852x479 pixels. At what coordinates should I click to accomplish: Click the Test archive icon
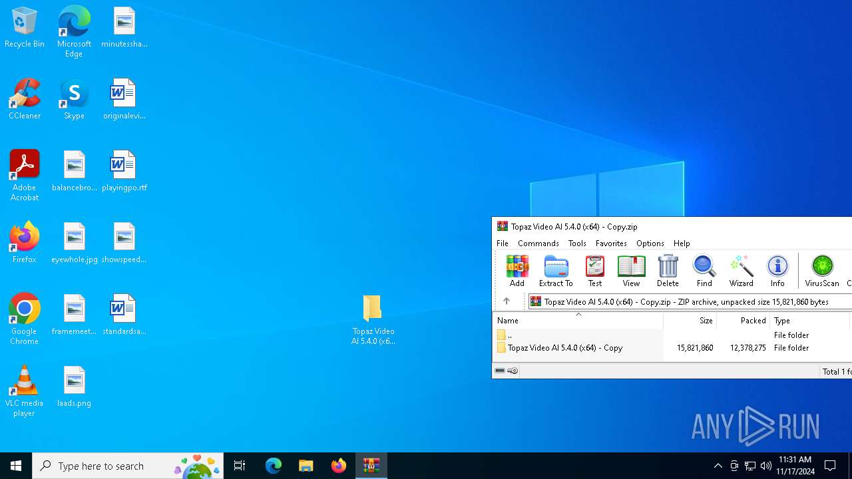[595, 271]
